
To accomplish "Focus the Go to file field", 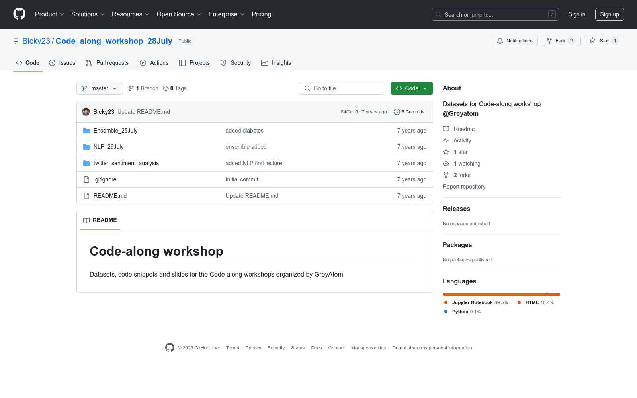I will (342, 88).
